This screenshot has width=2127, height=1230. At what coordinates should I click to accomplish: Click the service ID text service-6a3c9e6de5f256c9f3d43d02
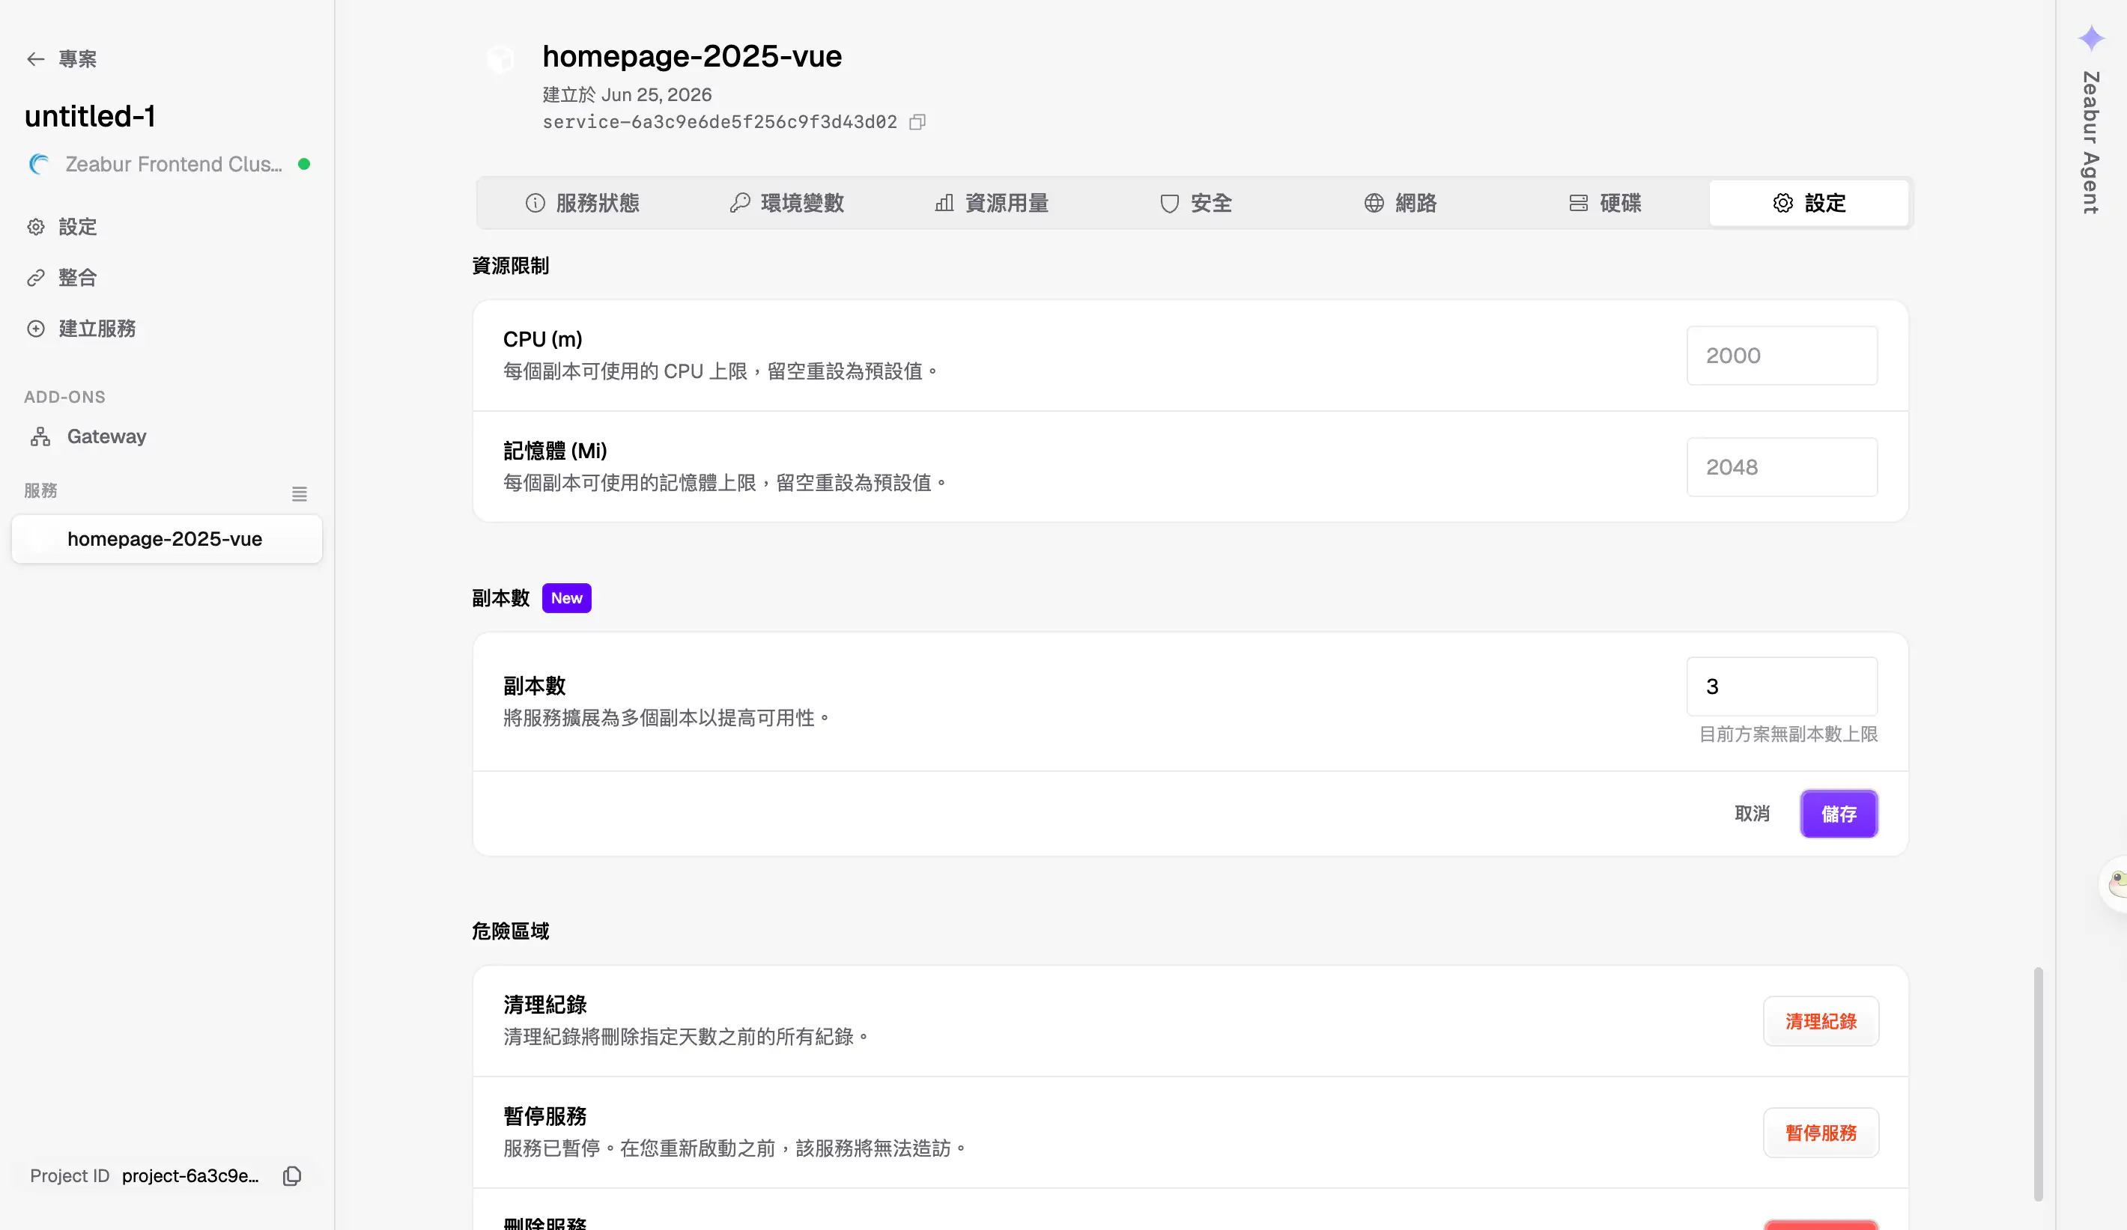[x=719, y=122]
